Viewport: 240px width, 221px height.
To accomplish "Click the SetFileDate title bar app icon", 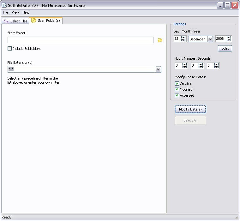I will 4,5.
